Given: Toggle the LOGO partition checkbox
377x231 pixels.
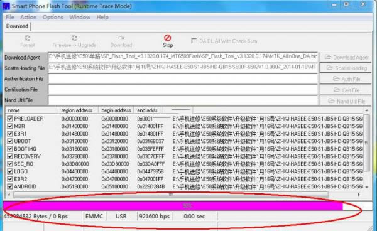Looking at the screenshot, I should pyautogui.click(x=10, y=171).
